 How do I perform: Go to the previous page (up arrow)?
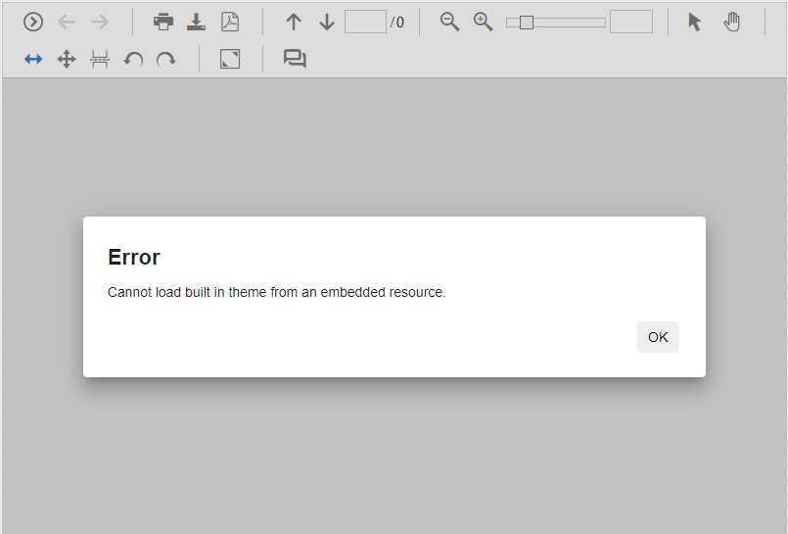point(294,22)
